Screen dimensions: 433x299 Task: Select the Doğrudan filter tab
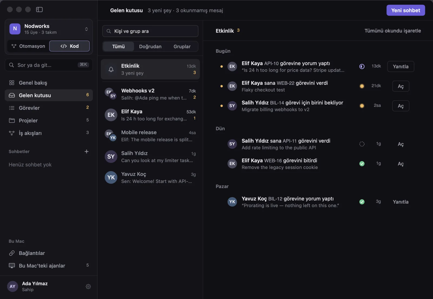tap(150, 46)
